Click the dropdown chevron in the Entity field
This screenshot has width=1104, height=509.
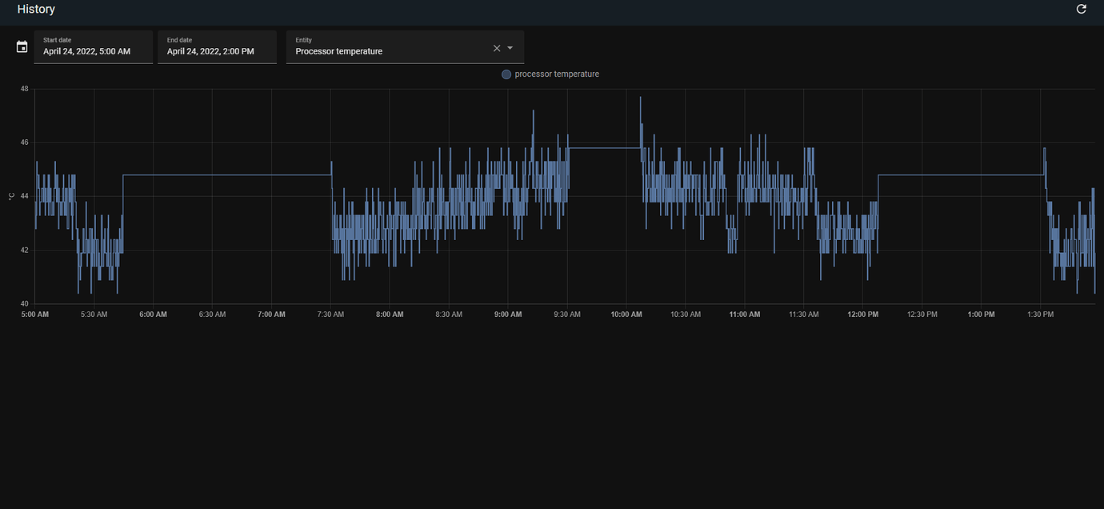click(511, 47)
